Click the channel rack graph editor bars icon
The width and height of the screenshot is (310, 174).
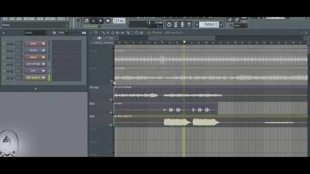(84, 33)
